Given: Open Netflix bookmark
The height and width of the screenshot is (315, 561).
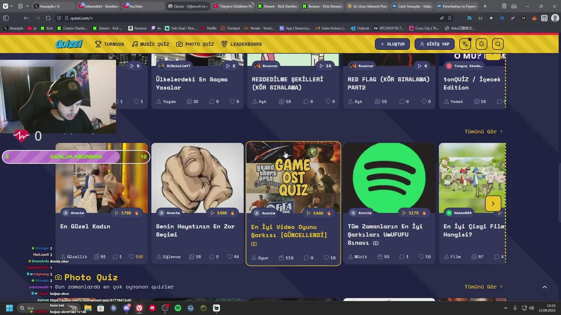Looking at the screenshot, I should [x=209, y=28].
